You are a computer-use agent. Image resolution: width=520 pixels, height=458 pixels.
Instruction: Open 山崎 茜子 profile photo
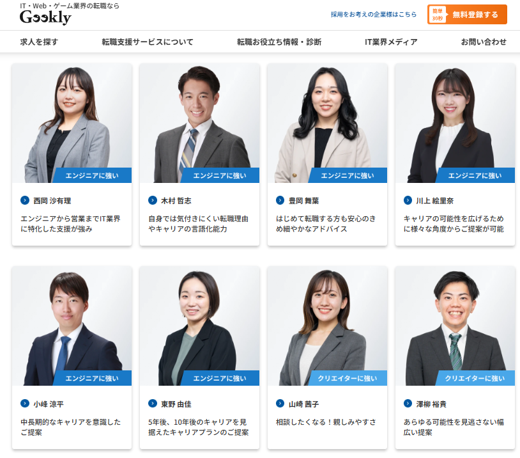click(x=327, y=326)
